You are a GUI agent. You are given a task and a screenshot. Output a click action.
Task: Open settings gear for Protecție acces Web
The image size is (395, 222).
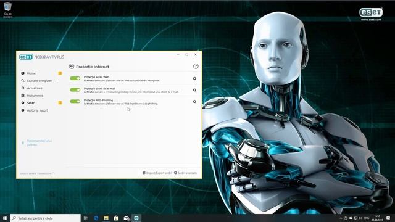pos(194,78)
